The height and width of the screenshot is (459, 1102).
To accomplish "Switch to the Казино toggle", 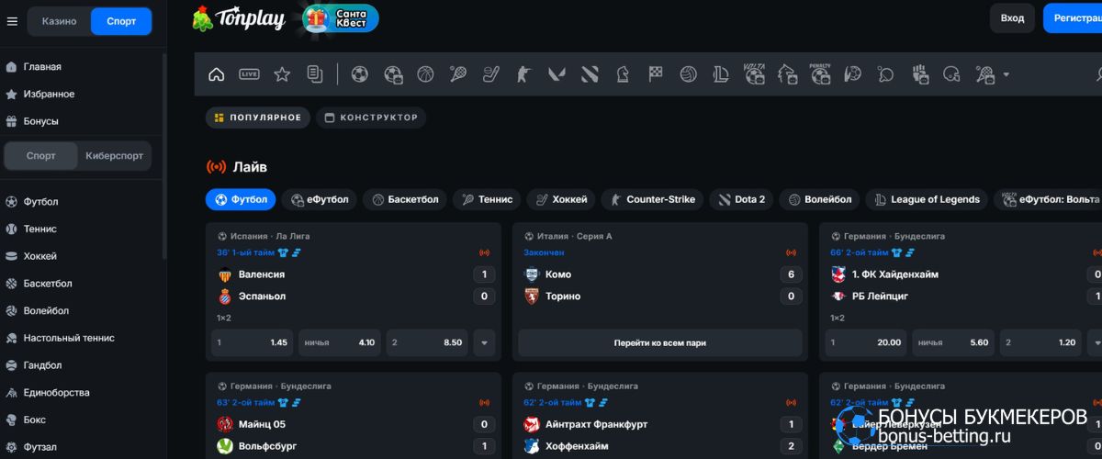I will coord(60,21).
